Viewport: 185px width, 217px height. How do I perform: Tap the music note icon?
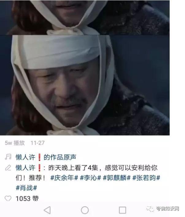point(8,157)
